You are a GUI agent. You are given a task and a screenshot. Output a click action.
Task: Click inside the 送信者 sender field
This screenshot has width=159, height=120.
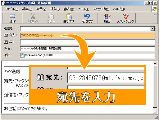click(85, 28)
